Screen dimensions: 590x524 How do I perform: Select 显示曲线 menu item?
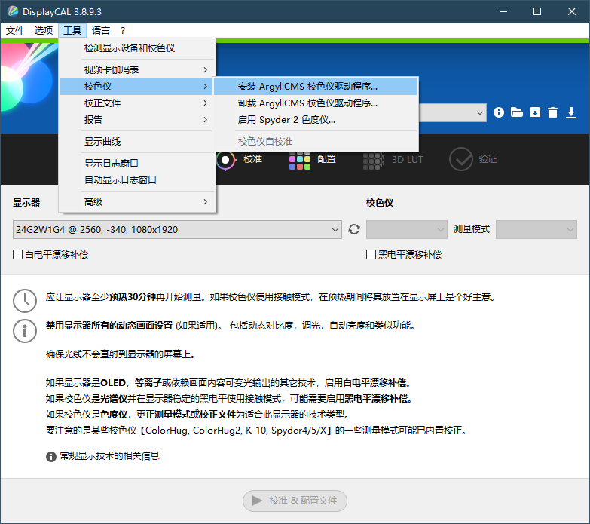coord(137,141)
